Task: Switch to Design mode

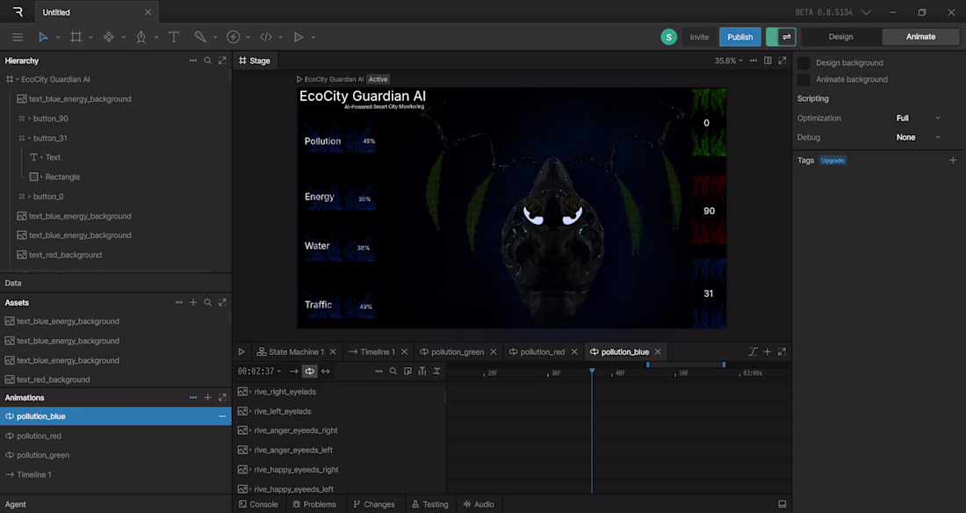Action: click(840, 37)
